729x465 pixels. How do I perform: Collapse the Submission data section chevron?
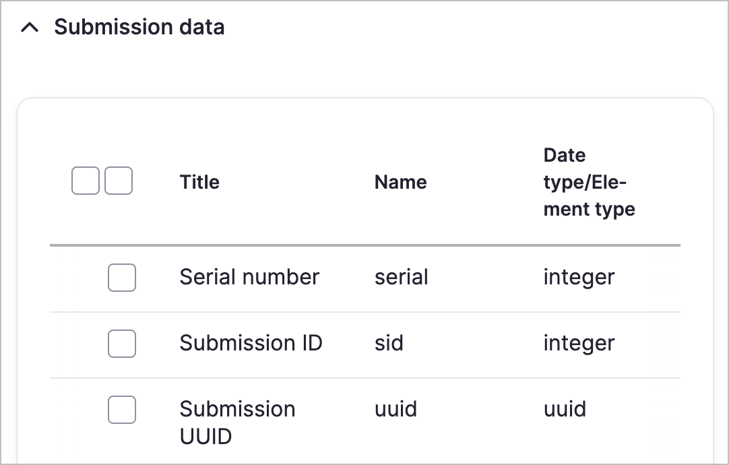[29, 28]
